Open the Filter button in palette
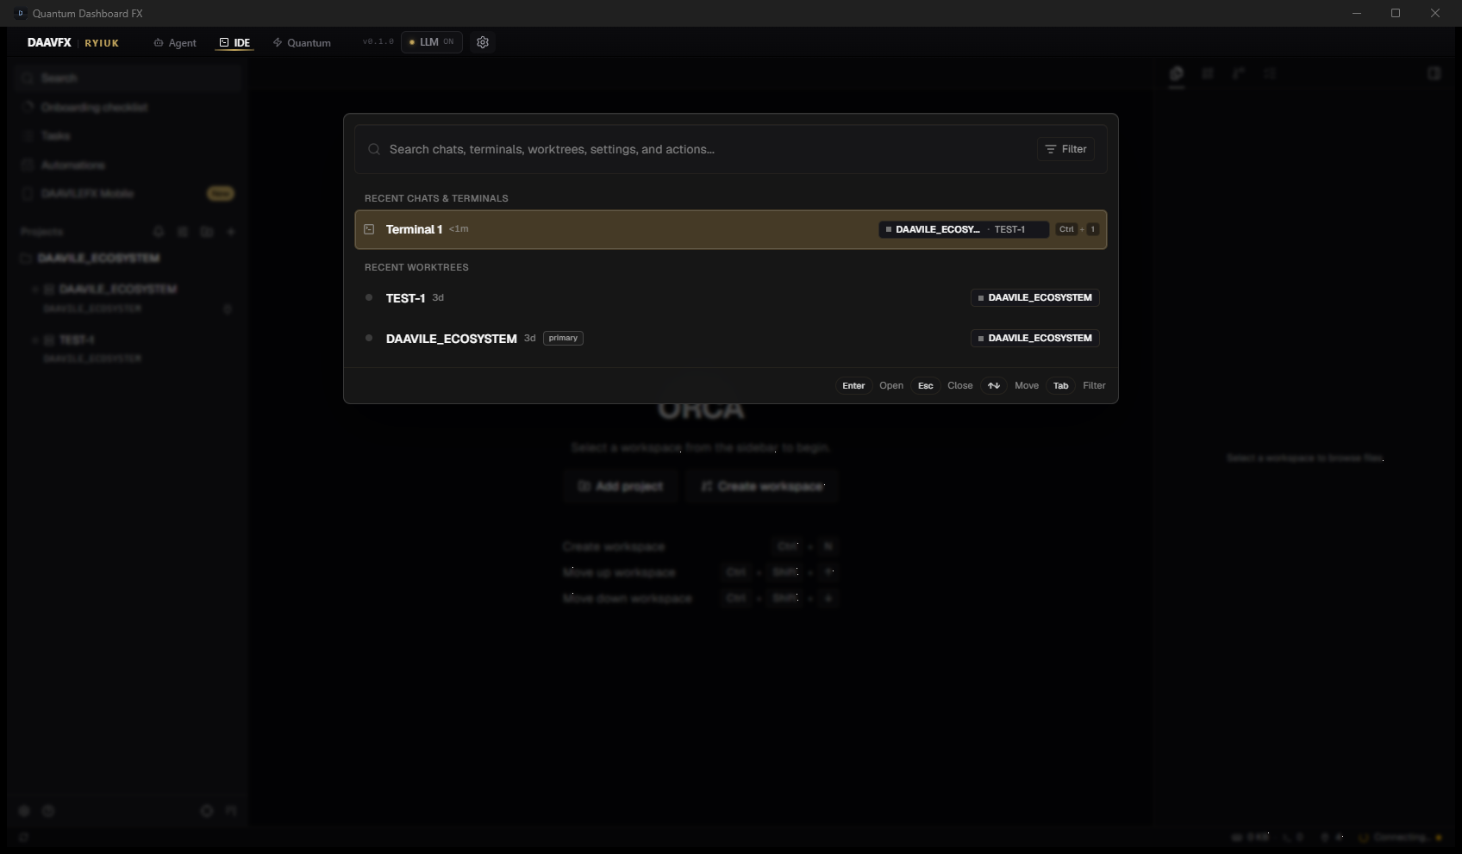Image resolution: width=1462 pixels, height=854 pixels. click(1065, 149)
